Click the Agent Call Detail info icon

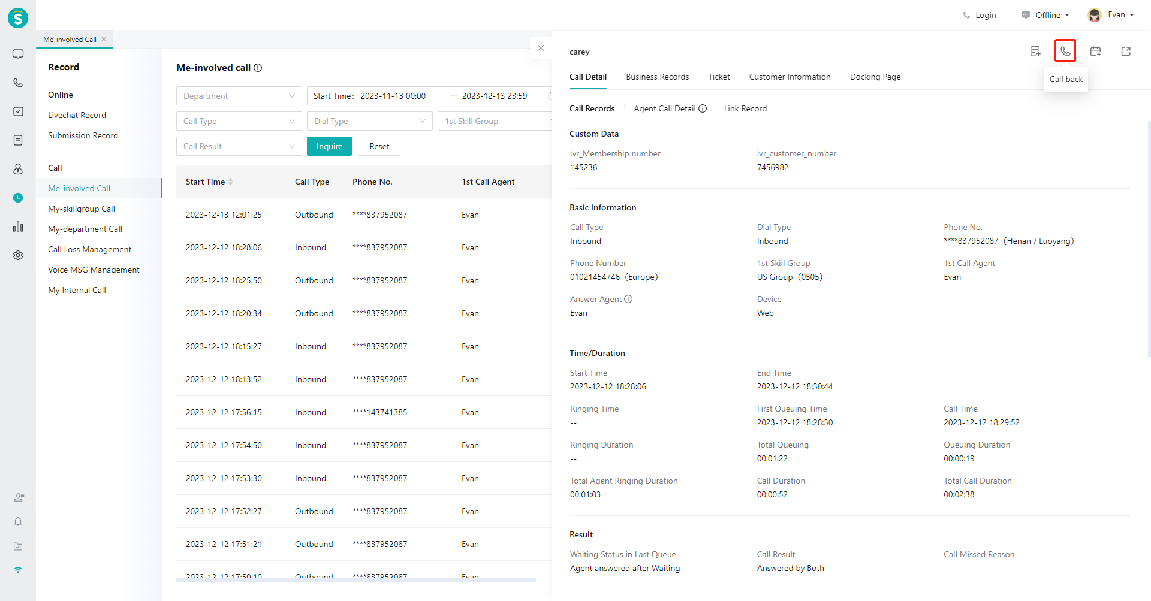(x=703, y=108)
